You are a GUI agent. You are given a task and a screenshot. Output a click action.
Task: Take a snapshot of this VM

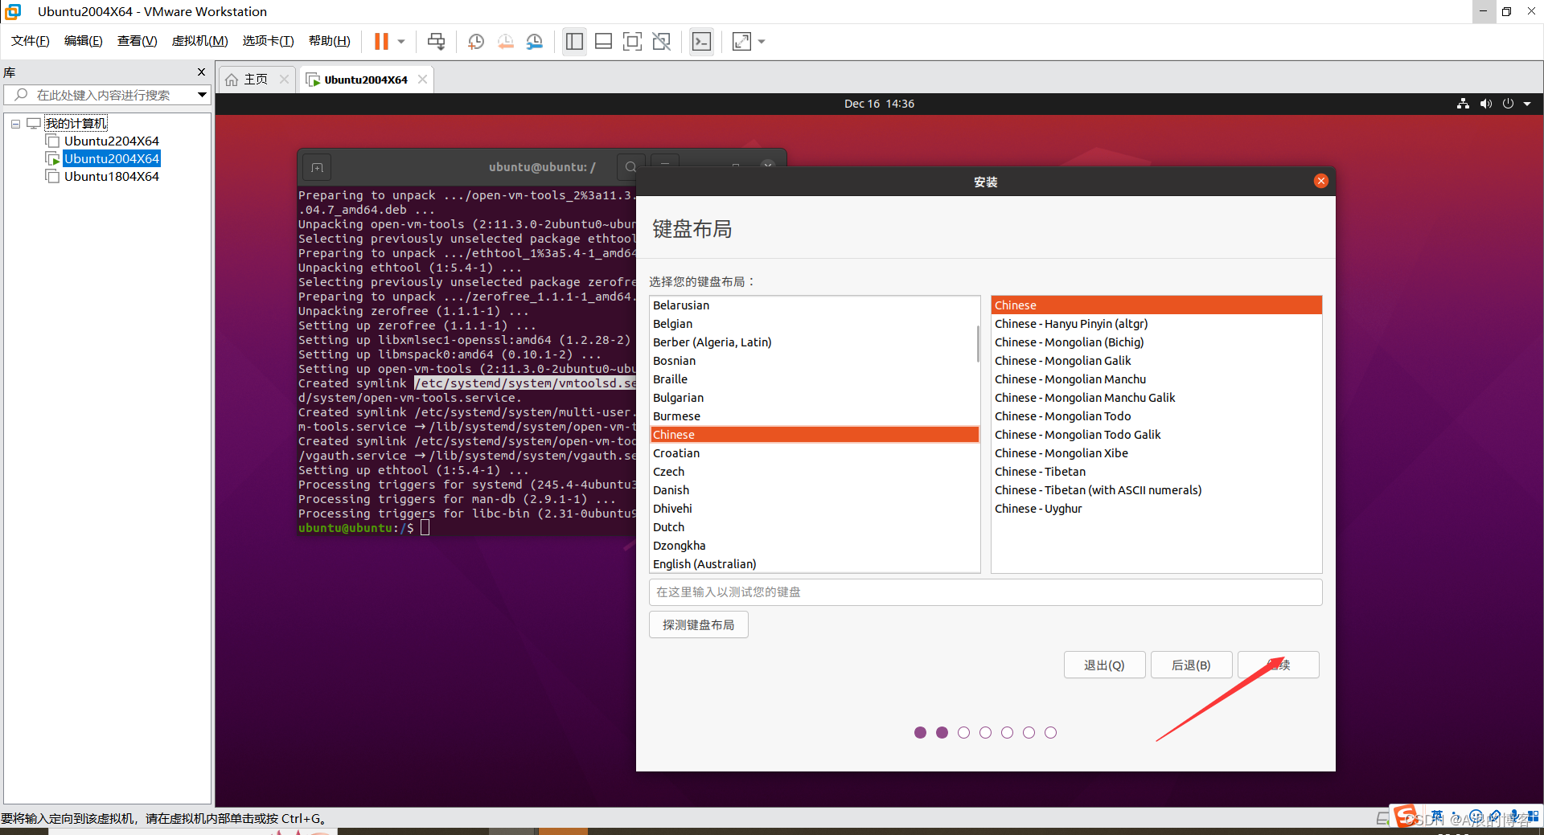point(475,41)
